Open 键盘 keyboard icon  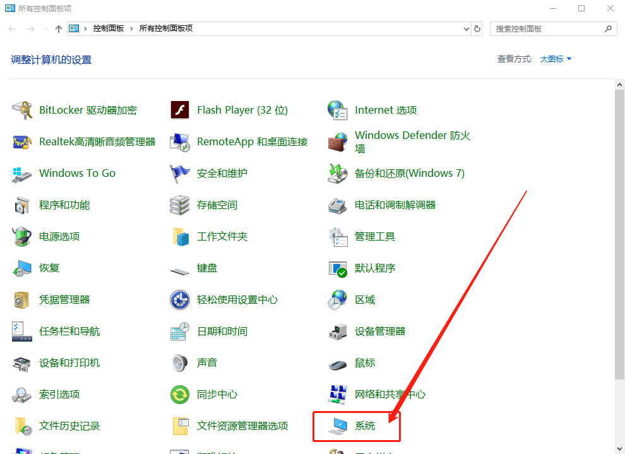180,272
